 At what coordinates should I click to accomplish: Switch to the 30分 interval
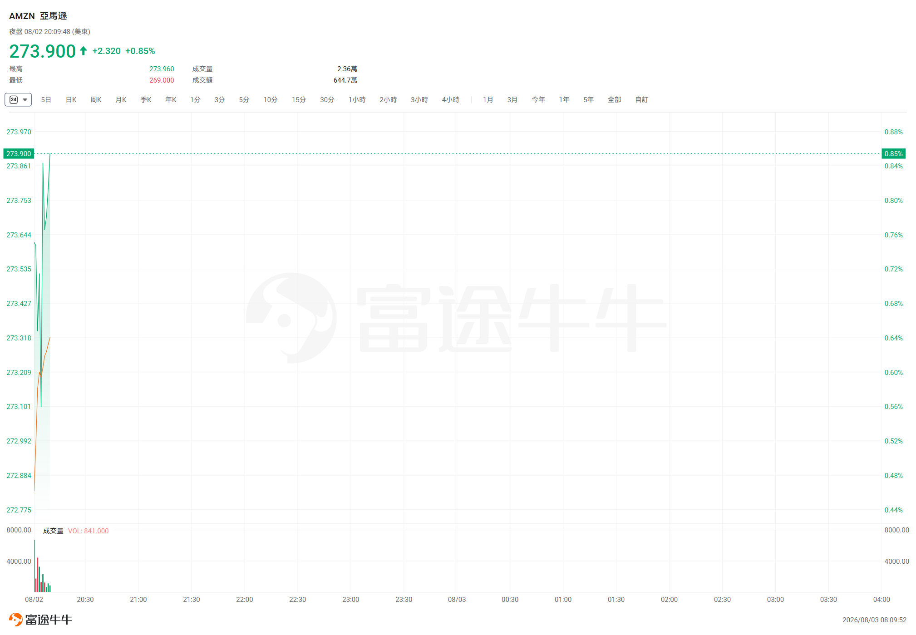pyautogui.click(x=327, y=99)
